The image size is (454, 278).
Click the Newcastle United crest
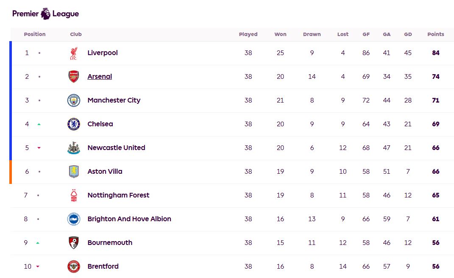point(73,147)
